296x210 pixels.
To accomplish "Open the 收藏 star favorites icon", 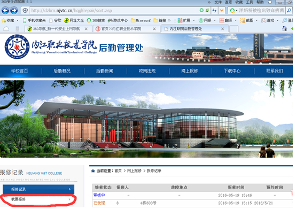I will 4,20.
